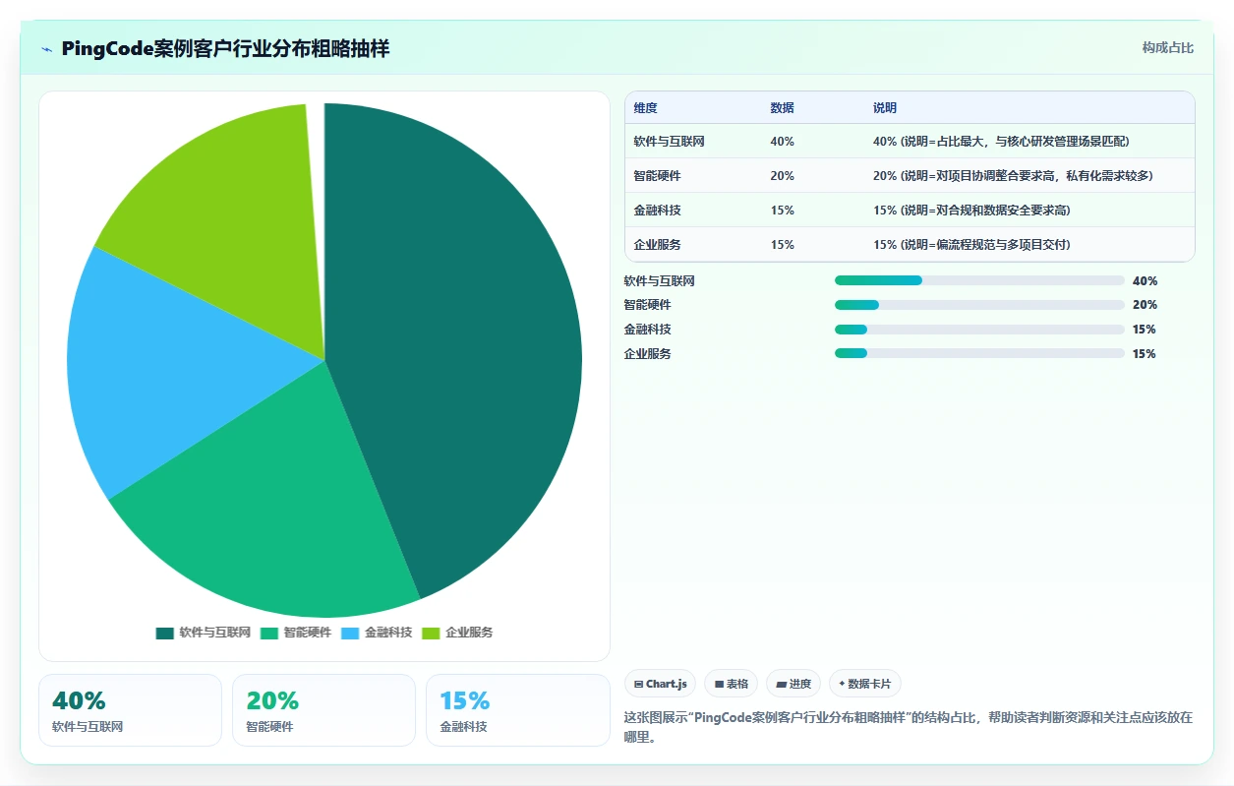Image resolution: width=1234 pixels, height=786 pixels.
Task: Toggle 软件与互联网 legend color box
Action: pyautogui.click(x=164, y=633)
